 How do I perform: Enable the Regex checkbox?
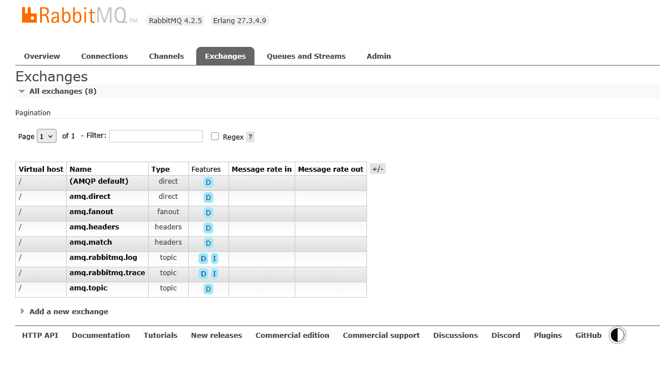click(x=215, y=136)
